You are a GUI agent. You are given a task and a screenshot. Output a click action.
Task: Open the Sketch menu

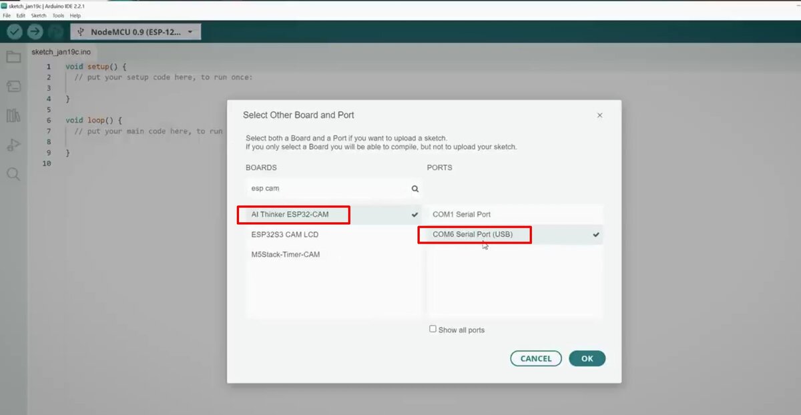[x=39, y=15]
